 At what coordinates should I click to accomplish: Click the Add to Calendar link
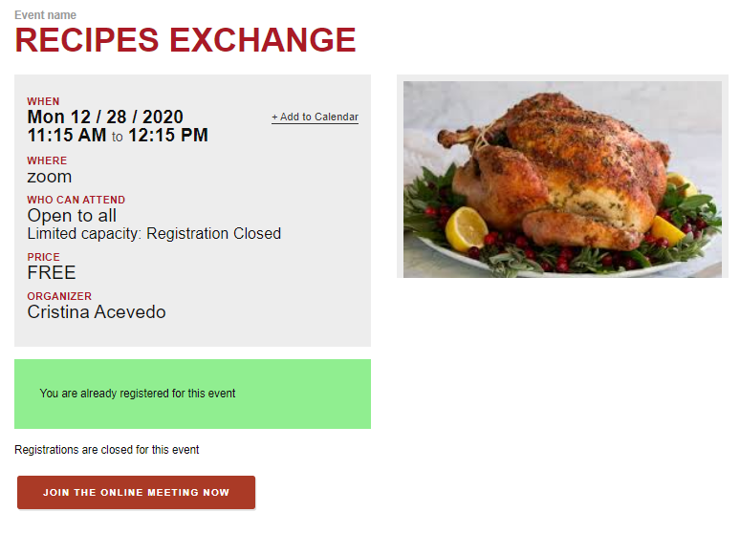click(x=315, y=117)
